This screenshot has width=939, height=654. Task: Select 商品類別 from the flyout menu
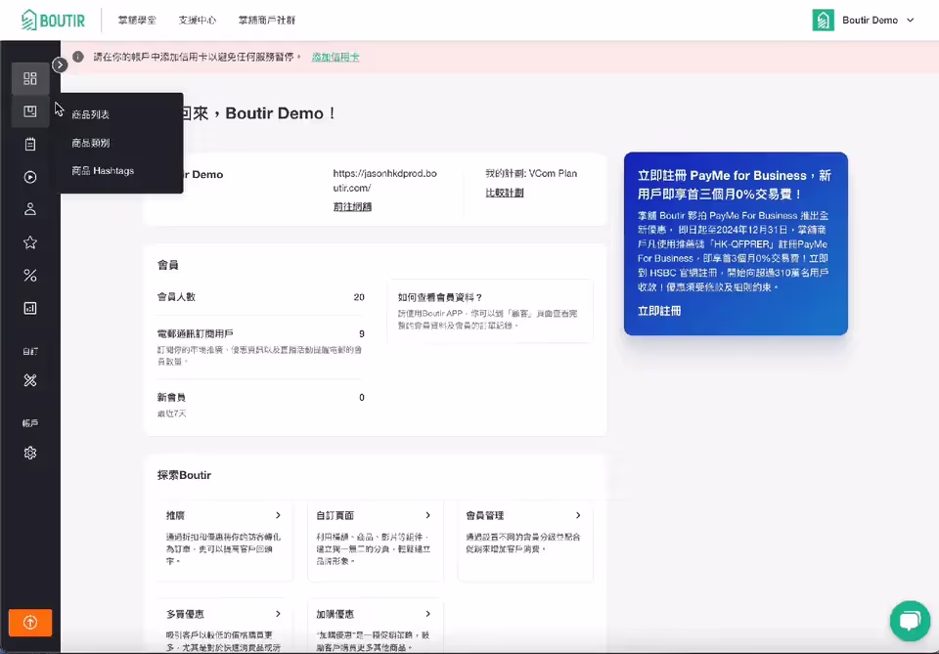pyautogui.click(x=90, y=143)
